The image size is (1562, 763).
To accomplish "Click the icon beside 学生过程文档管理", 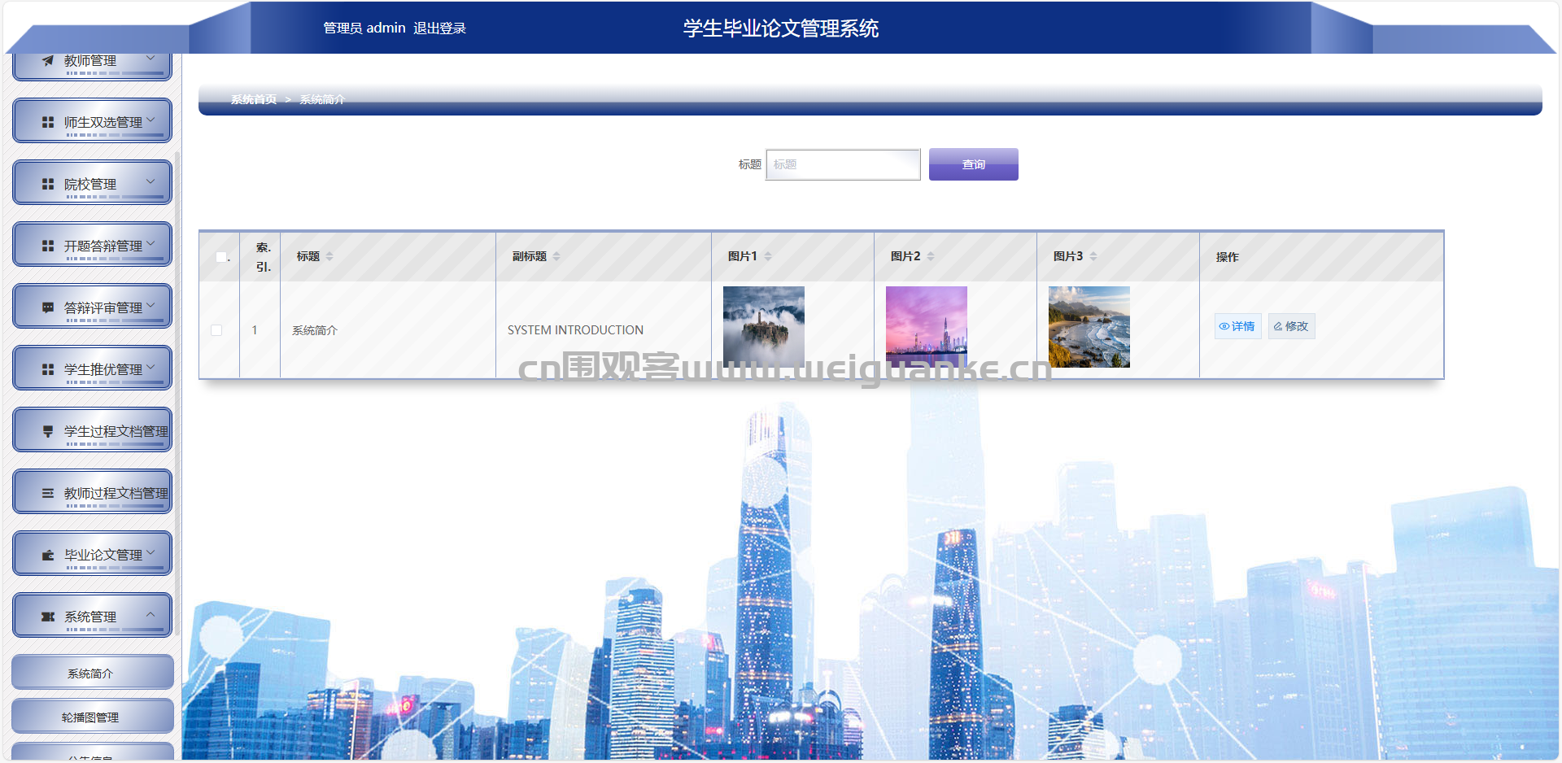I will coord(48,431).
